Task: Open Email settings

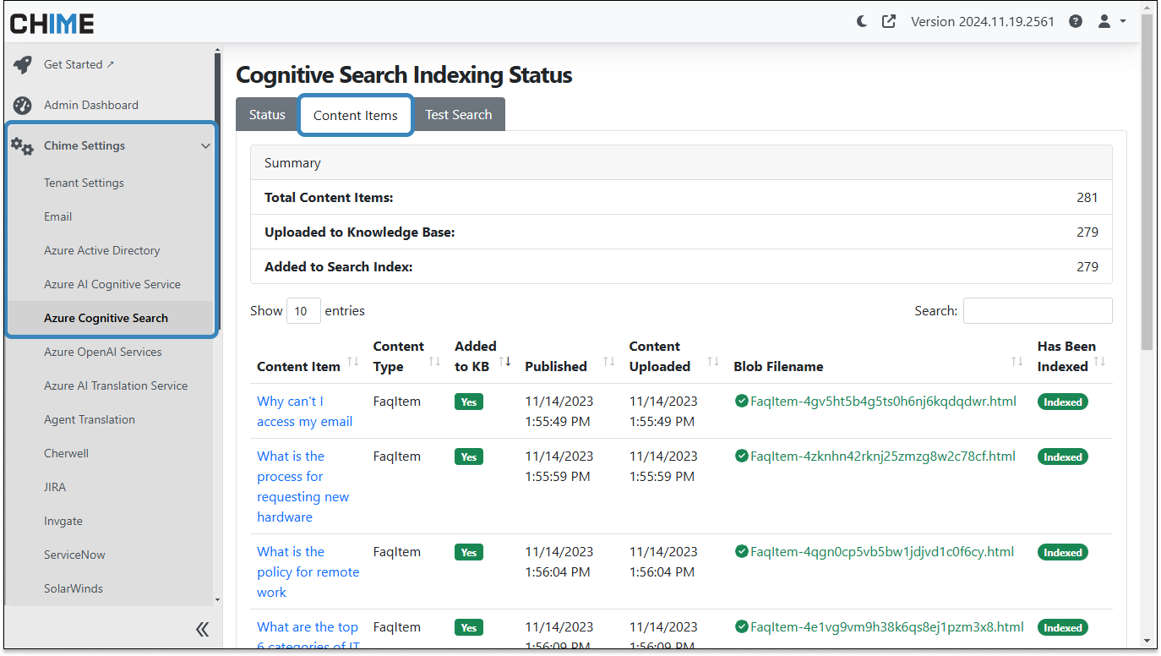Action: [x=57, y=217]
